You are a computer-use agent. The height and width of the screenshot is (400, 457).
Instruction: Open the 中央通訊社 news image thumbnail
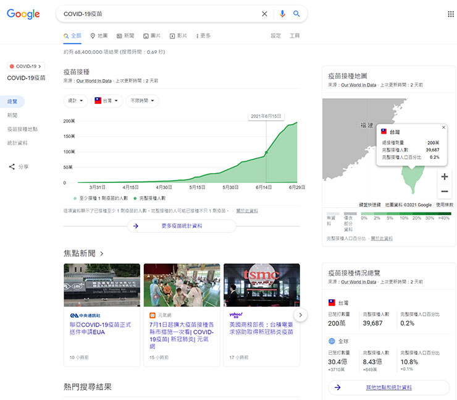(x=102, y=285)
